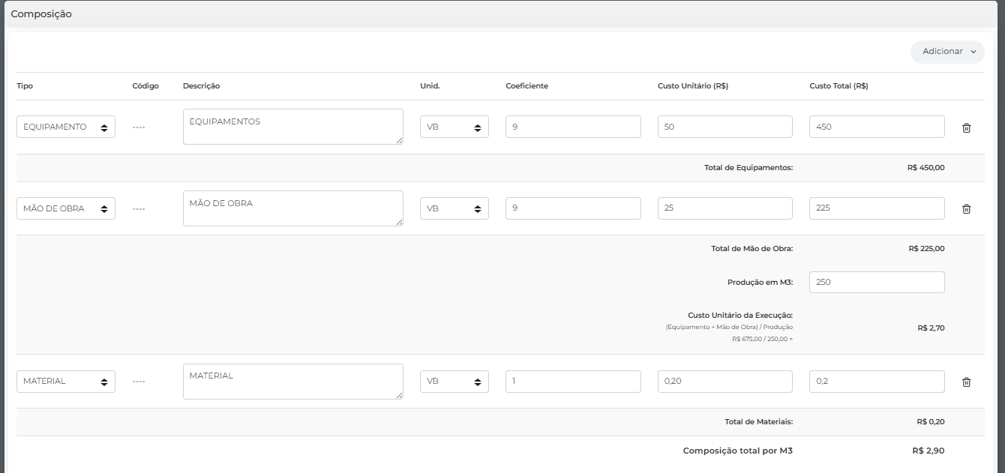
Task: Focus the equipment total cost field 450
Action: pos(876,127)
